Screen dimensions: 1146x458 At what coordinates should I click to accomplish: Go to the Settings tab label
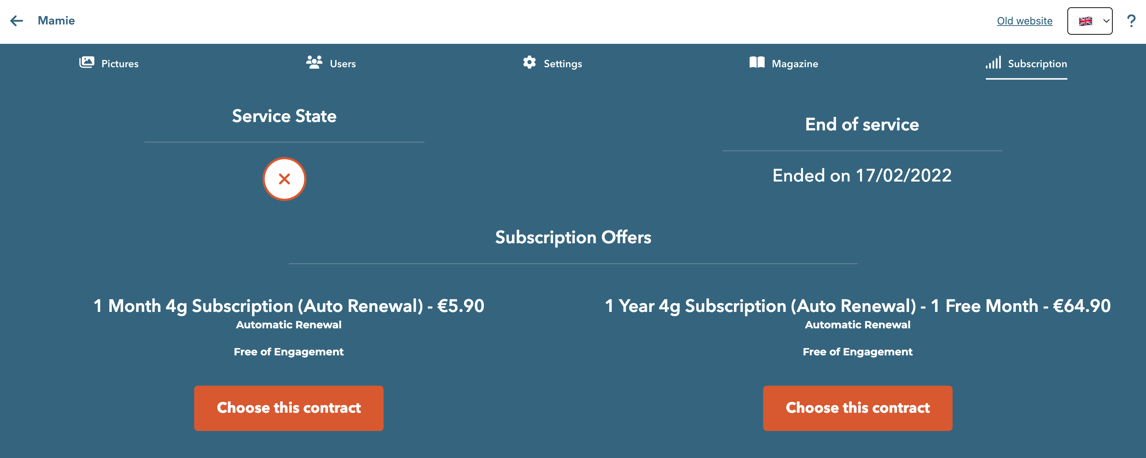(563, 64)
